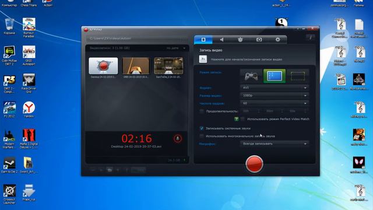The image size is (373, 210).
Task: Open the Chess Titans desktop shortcut
Action: [x=29, y=3]
